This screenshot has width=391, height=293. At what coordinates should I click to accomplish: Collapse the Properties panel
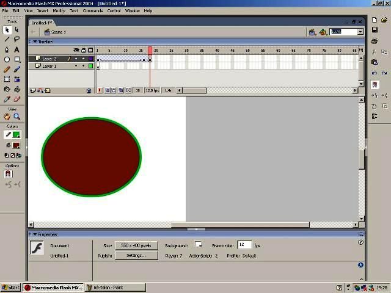point(35,234)
